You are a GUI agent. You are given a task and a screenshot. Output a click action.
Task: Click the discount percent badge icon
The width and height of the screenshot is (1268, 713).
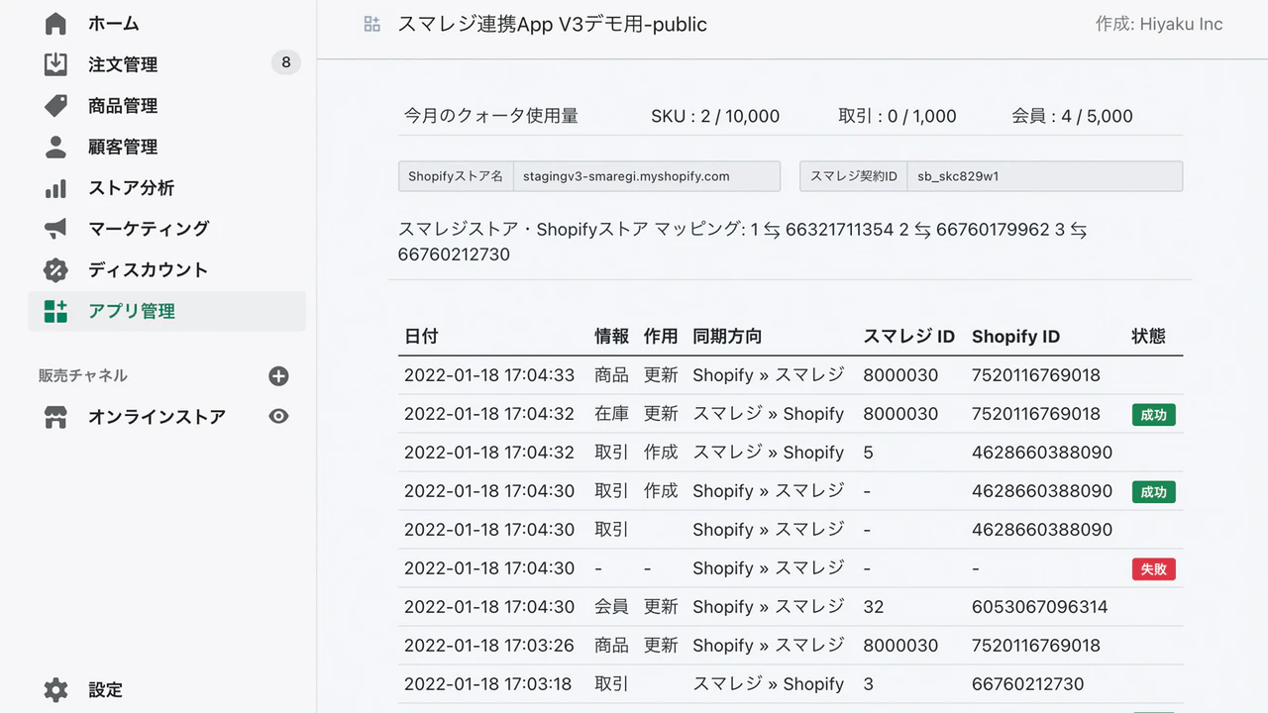click(x=56, y=270)
